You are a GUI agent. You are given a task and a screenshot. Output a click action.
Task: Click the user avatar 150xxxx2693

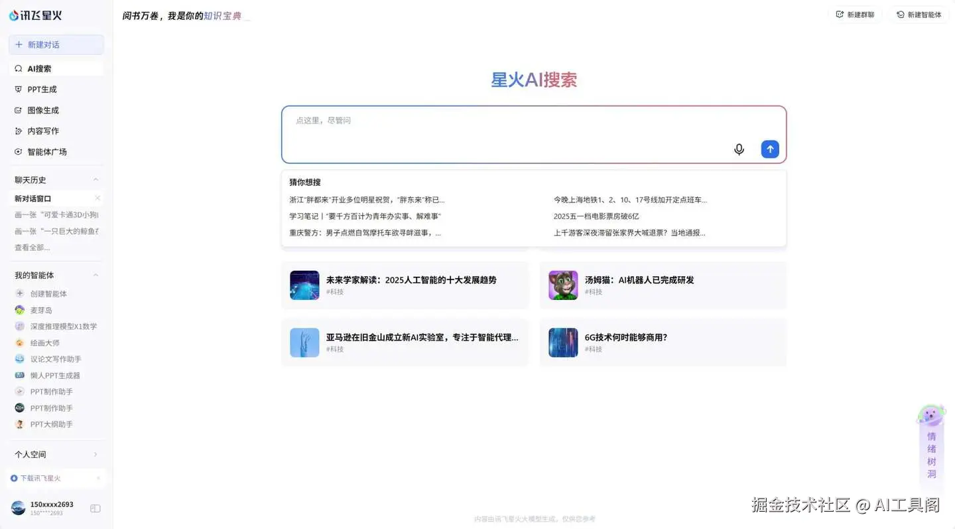(19, 508)
